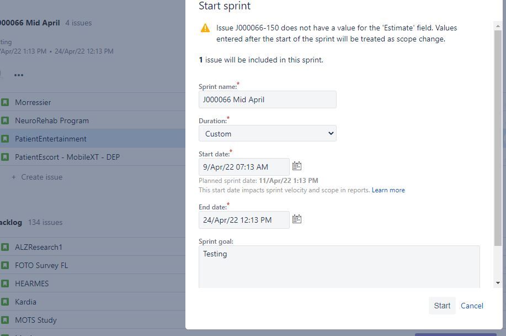Select the Kardia backlog issue

coord(93,302)
